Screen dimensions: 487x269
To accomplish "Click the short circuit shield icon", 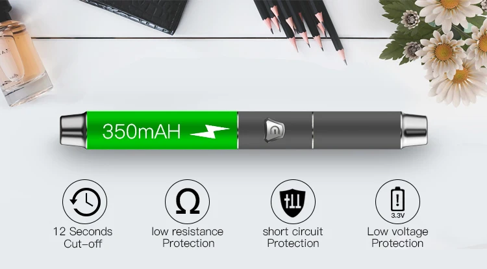I will click(x=293, y=201).
